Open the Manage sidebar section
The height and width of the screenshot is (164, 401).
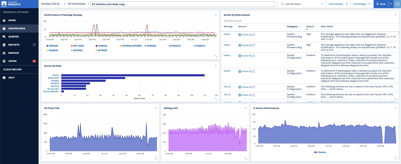(x=14, y=53)
